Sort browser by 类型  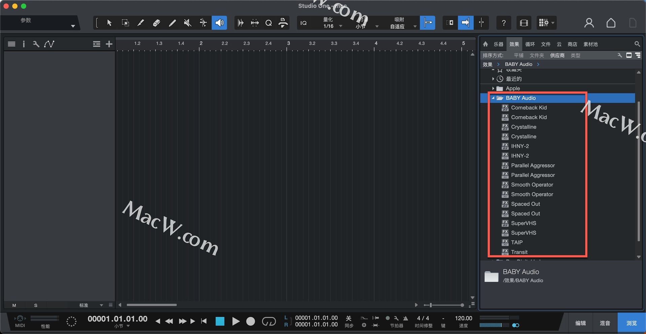point(575,55)
